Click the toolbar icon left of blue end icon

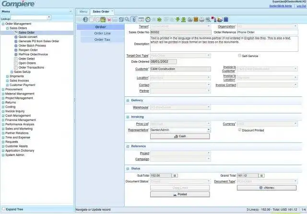(220, 19)
